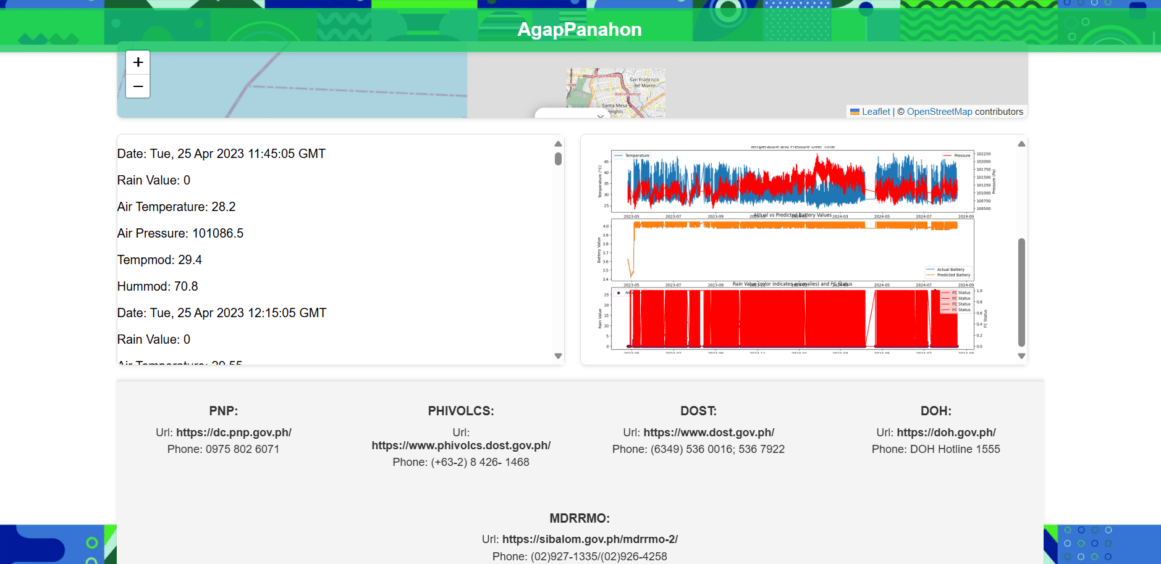This screenshot has height=564, width=1161.
Task: Zoom in on the Leaflet map
Action: point(138,62)
